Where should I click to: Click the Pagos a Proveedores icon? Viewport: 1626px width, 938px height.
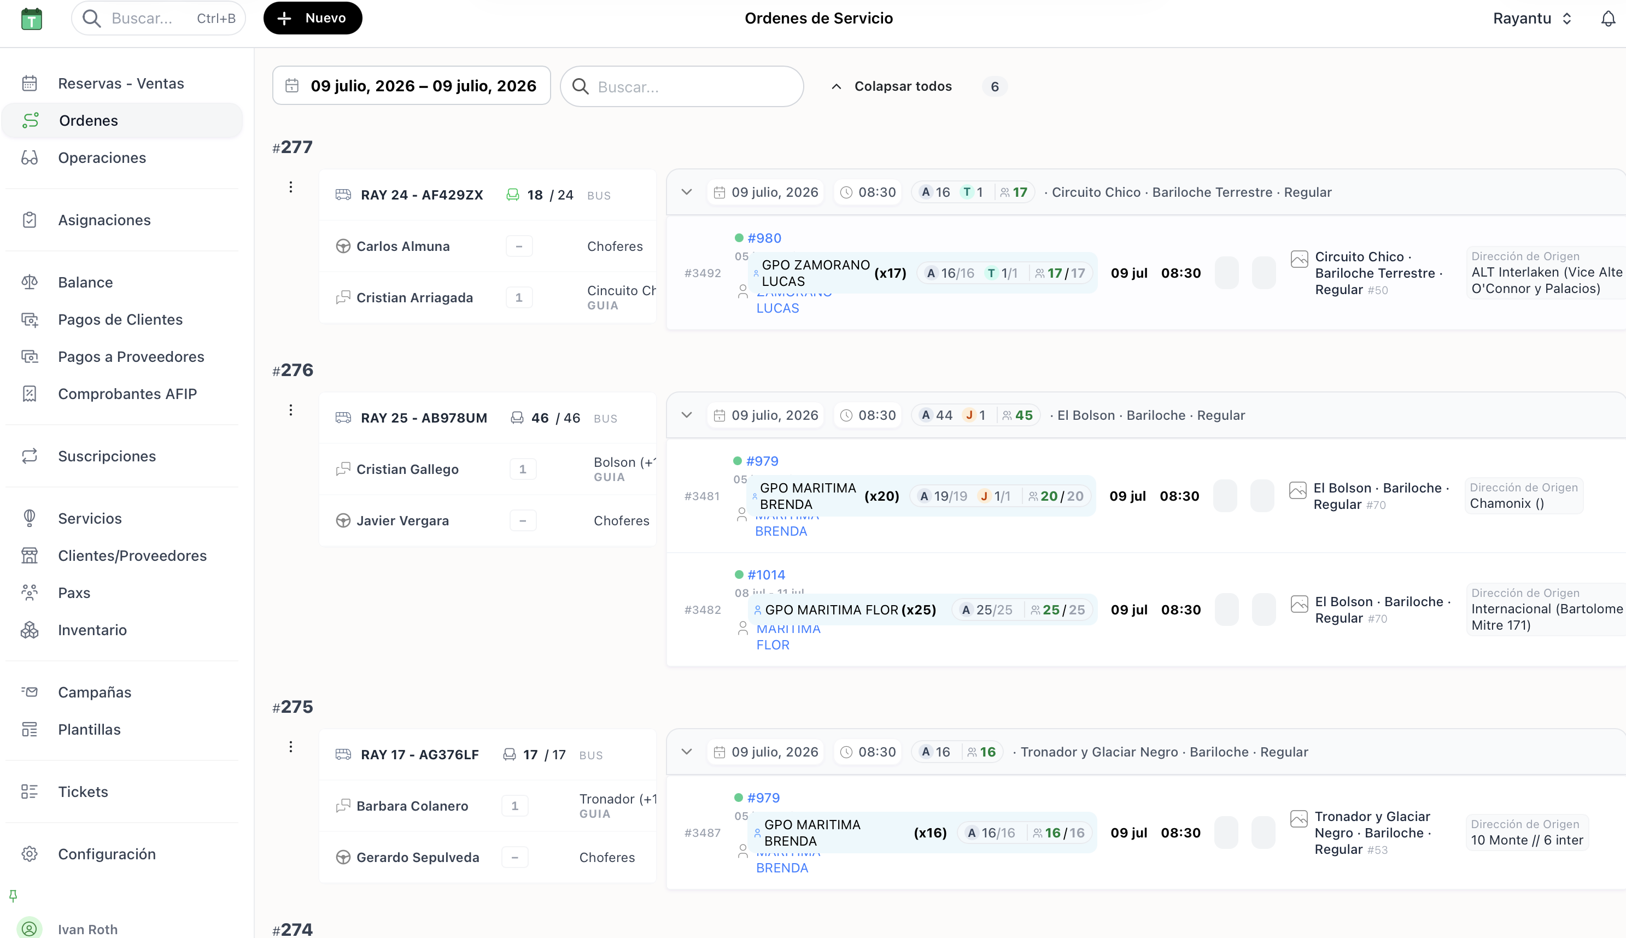pos(30,356)
